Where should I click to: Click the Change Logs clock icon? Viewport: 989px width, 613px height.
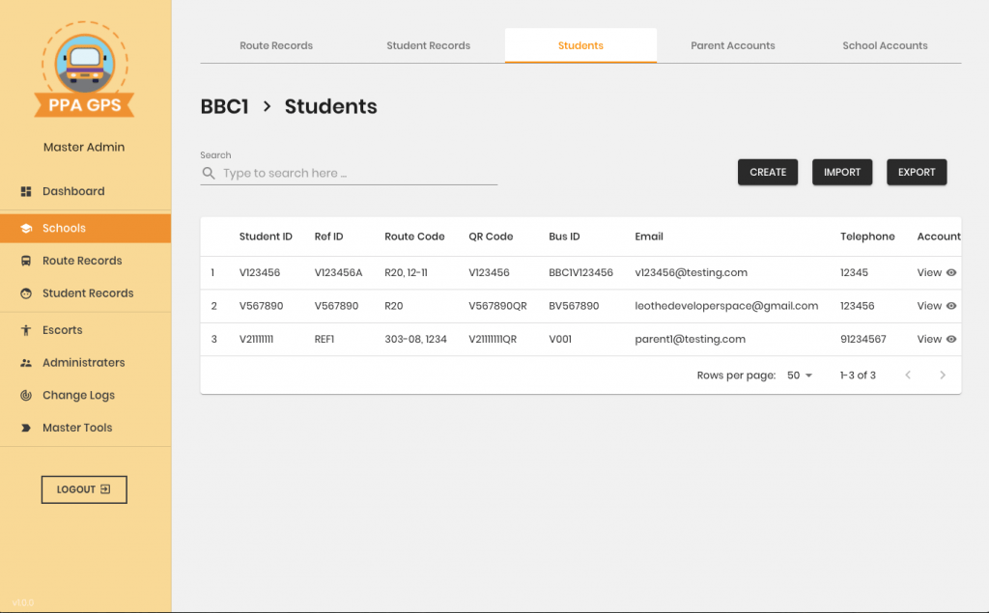[26, 396]
